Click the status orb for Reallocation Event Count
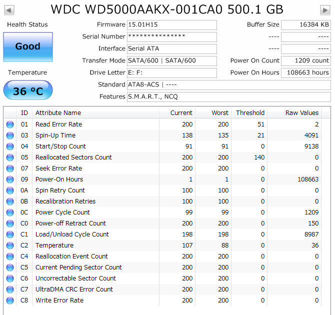The image size is (335, 315). coord(10,256)
